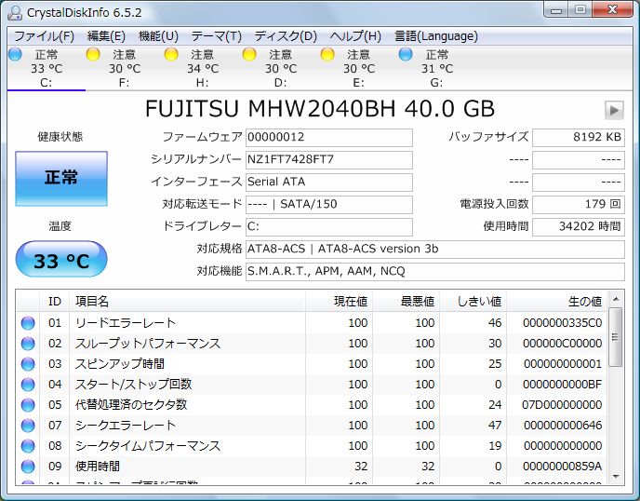Click the buffer size field 8192 KB
Screen dimensions: 640x501
(579, 137)
